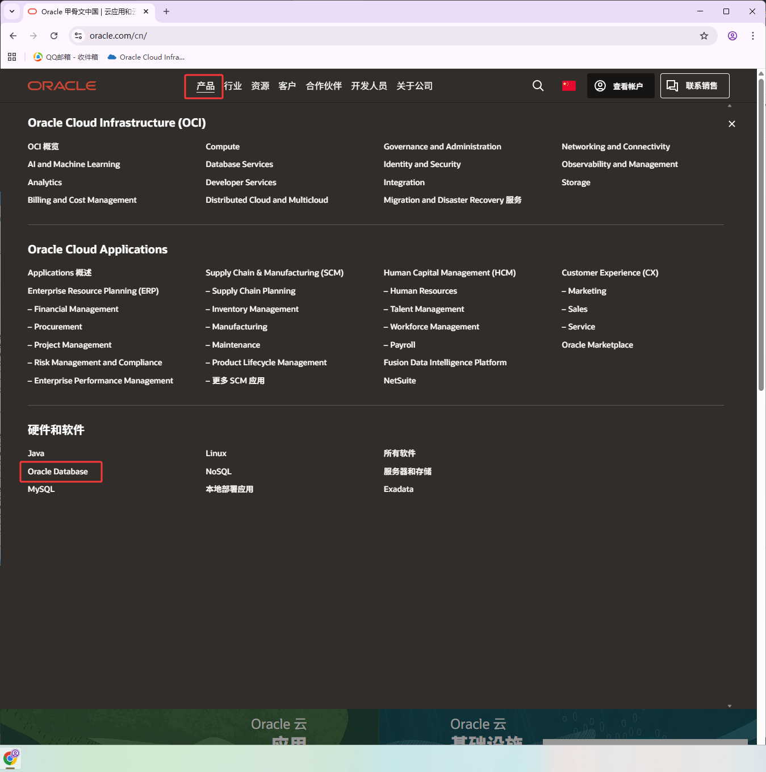
Task: Open Oracle Cloud Infrastructure (OCI) heading link
Action: pyautogui.click(x=117, y=123)
